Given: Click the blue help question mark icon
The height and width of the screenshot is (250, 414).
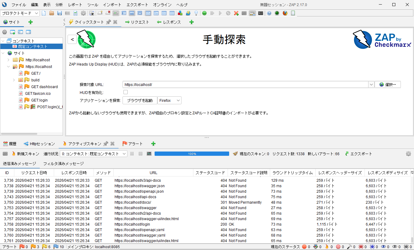Looking at the screenshot, I should pyautogui.click(x=269, y=13).
